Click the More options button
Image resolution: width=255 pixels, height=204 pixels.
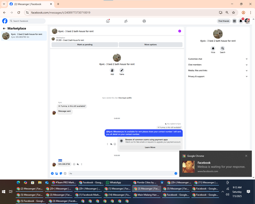[150, 44]
